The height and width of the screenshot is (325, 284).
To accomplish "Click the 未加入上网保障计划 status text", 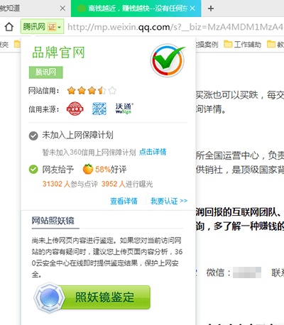I will (x=77, y=136).
